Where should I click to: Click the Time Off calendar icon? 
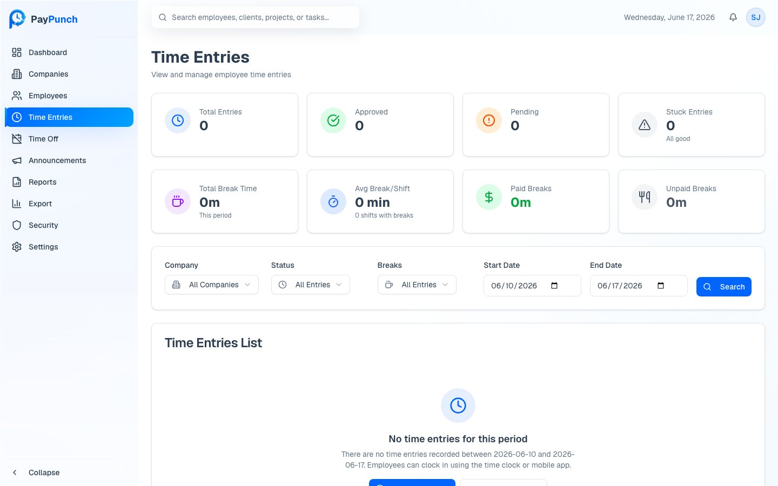pyautogui.click(x=17, y=139)
